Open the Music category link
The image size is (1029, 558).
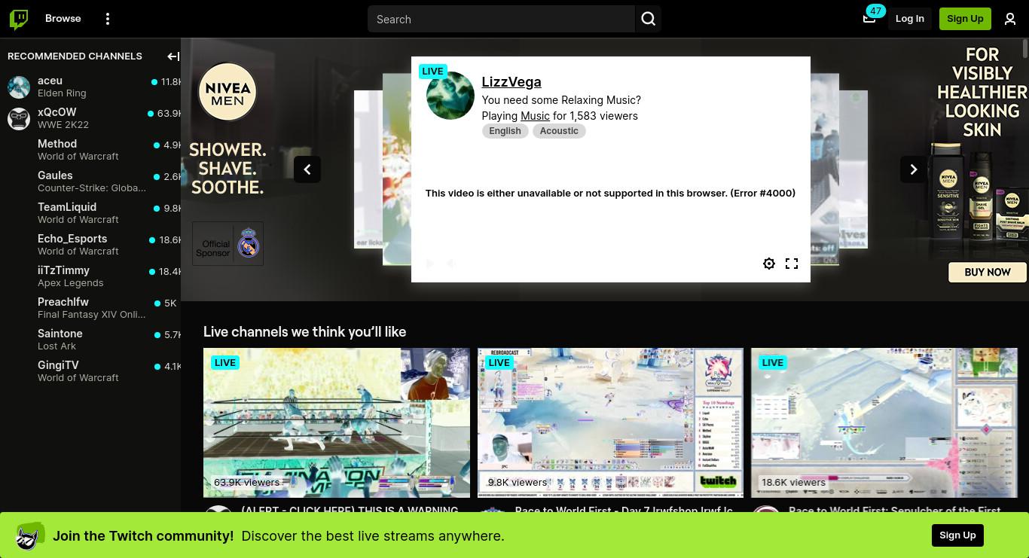[535, 116]
